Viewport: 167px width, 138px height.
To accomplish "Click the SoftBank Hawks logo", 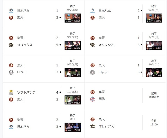I will click(11, 92).
